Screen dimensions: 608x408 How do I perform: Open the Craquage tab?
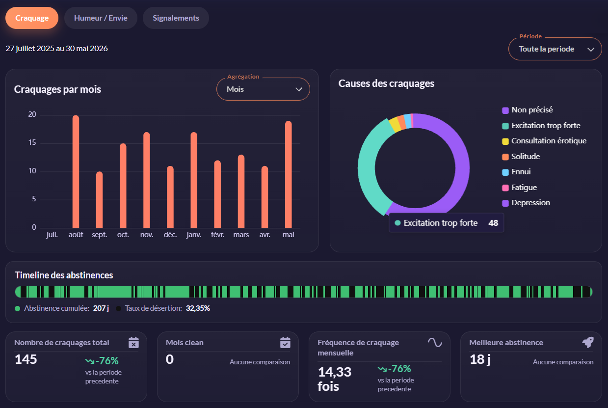coord(32,18)
